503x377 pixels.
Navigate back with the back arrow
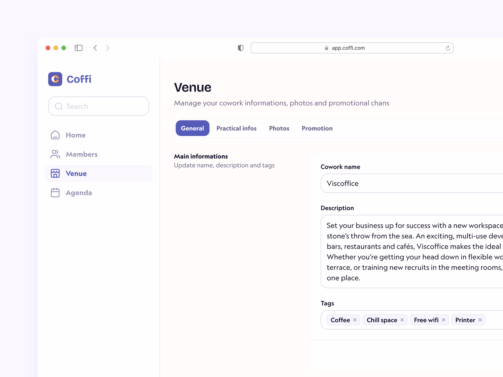(95, 48)
